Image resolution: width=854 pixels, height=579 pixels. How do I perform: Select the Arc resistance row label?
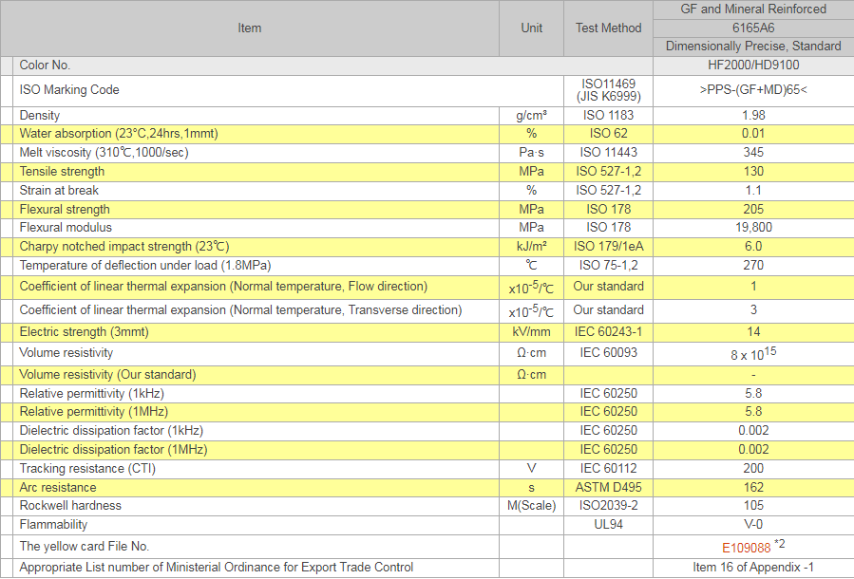click(58, 488)
